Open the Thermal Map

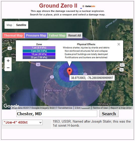pyautogui.click(x=13, y=35)
